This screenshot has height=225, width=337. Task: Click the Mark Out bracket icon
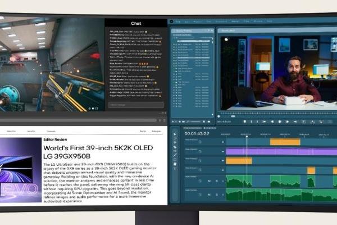point(257,121)
